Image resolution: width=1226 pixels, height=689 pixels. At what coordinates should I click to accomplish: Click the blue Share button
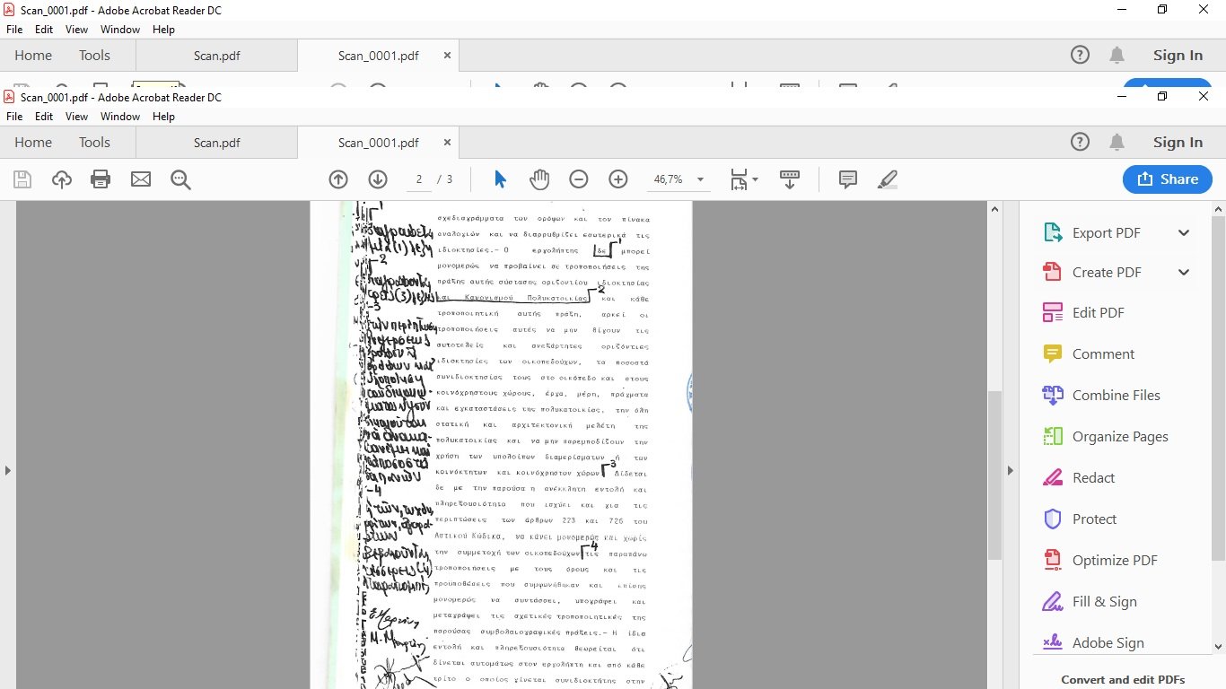[1167, 179]
